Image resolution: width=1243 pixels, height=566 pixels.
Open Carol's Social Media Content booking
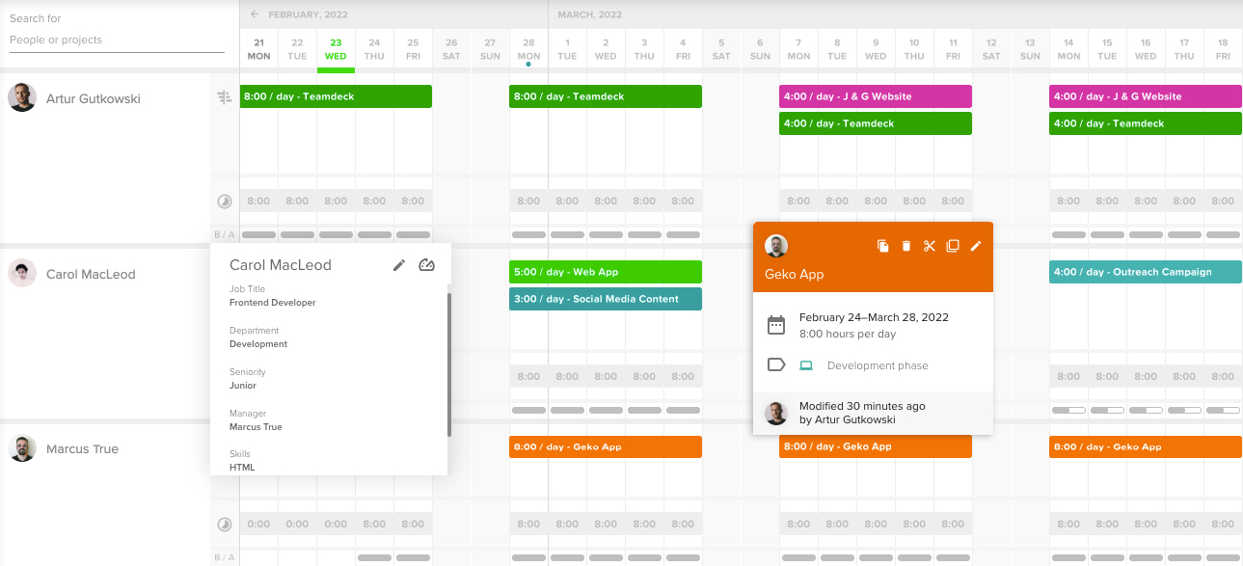coord(606,299)
